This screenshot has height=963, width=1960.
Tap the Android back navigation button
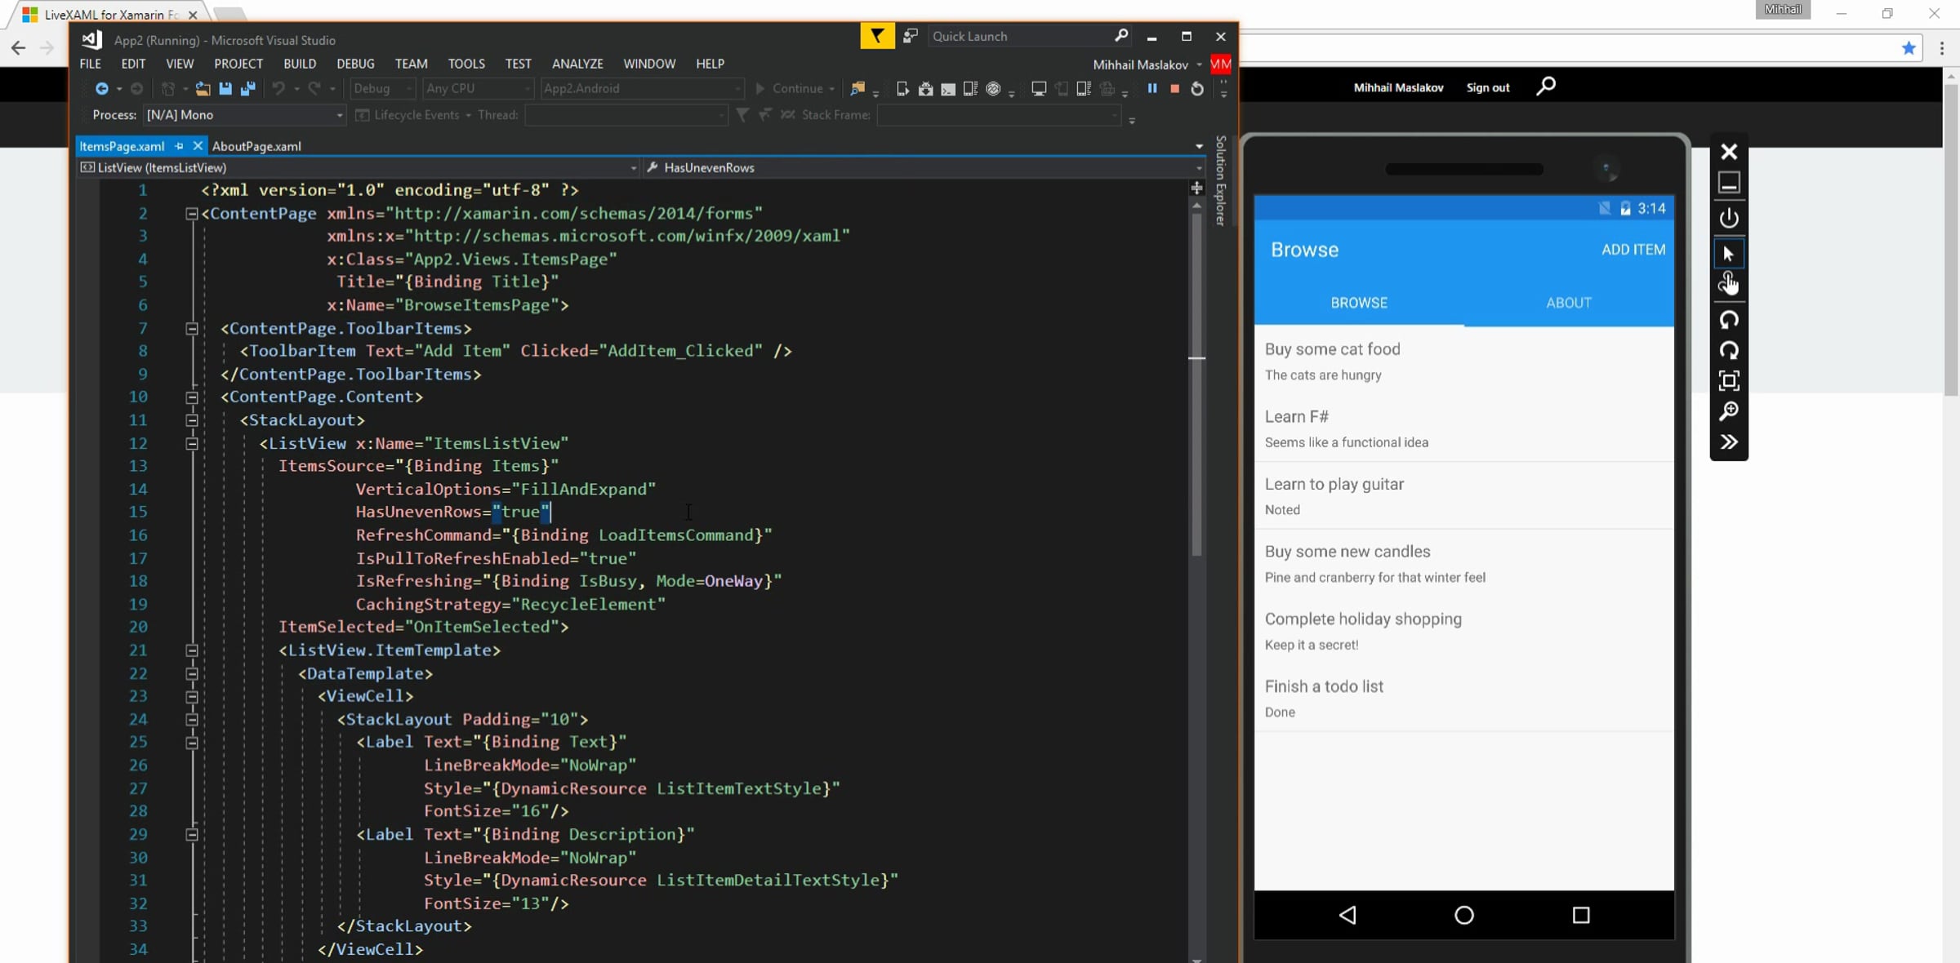[x=1347, y=915]
